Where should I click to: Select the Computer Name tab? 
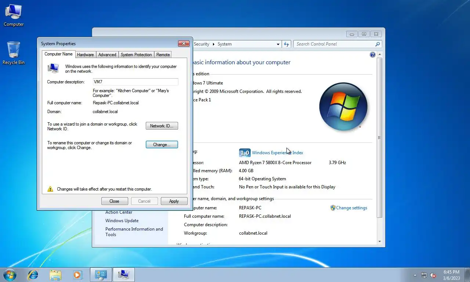point(58,54)
